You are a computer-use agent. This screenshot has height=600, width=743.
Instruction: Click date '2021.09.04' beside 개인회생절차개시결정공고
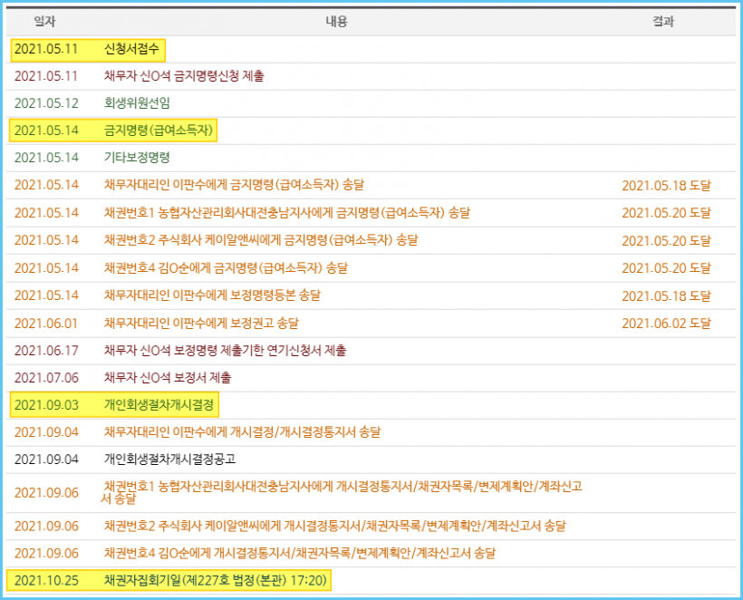pos(46,460)
